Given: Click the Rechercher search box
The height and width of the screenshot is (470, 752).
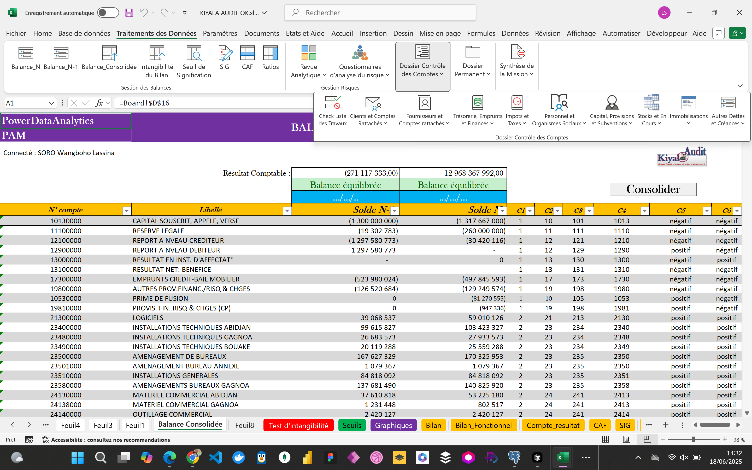Looking at the screenshot, I should (380, 13).
